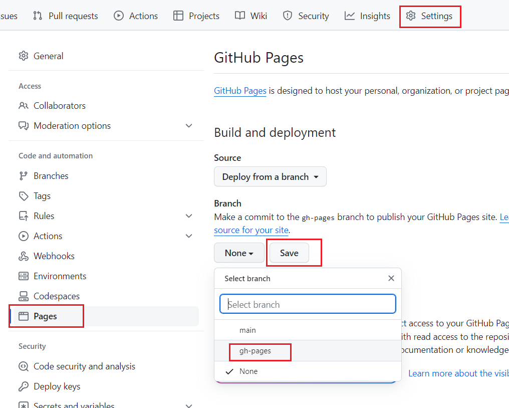
Task: Click the Branches git-branch icon
Action: 24,176
